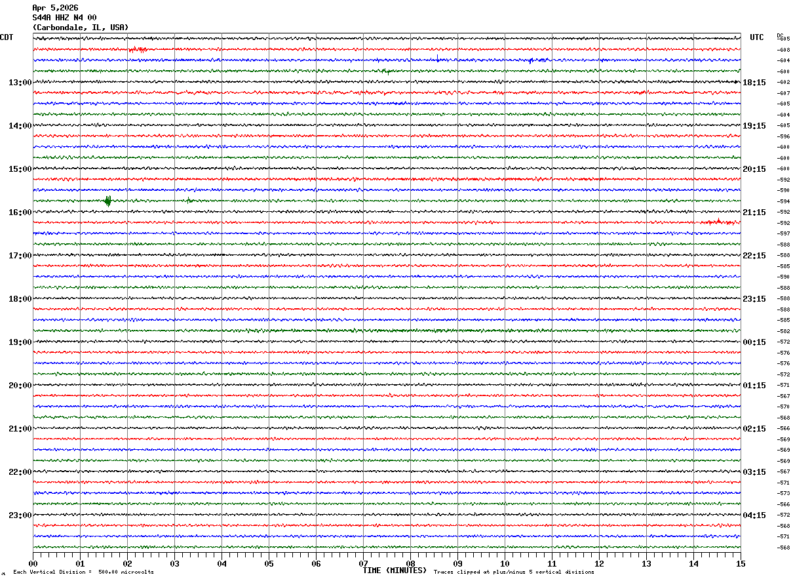Viewport: 793px width, 581px height.
Task: Select the 16:00 CDT time label
Action: pos(20,212)
